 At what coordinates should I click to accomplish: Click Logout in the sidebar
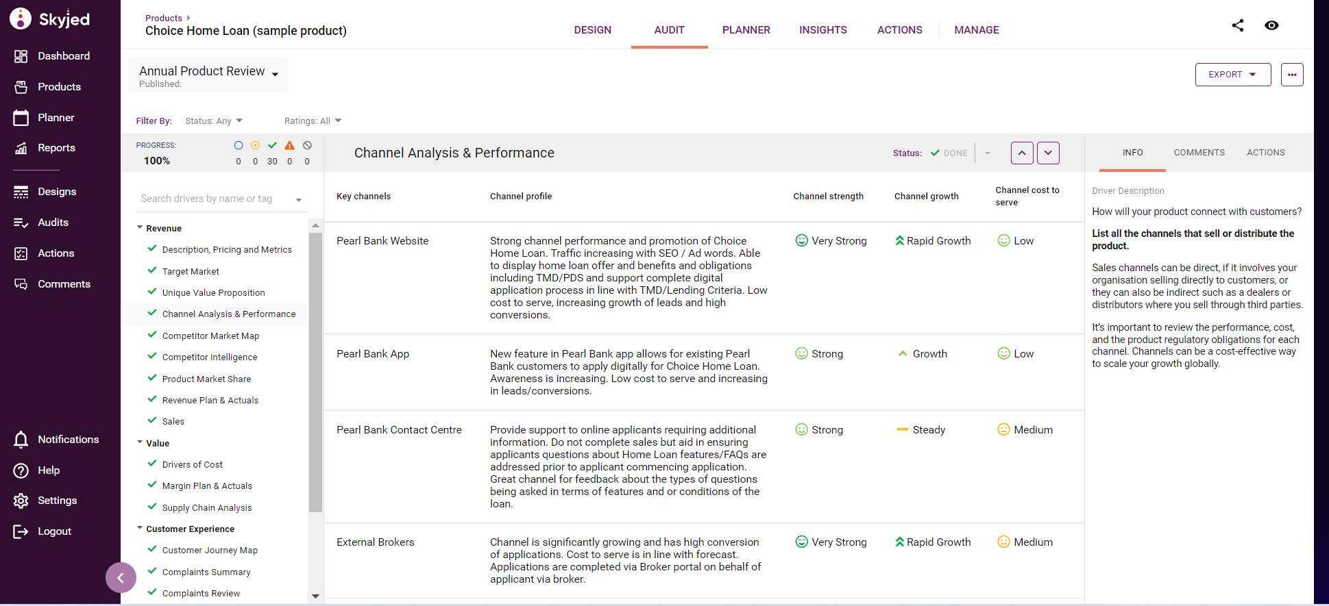42,531
